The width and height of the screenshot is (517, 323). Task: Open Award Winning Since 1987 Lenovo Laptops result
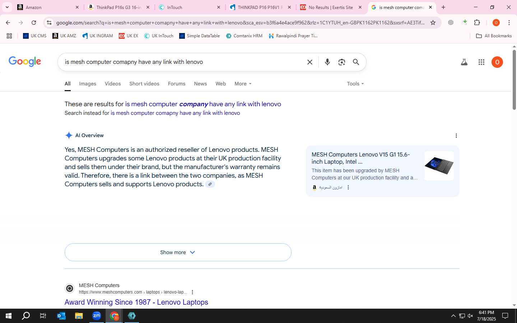pos(136,302)
